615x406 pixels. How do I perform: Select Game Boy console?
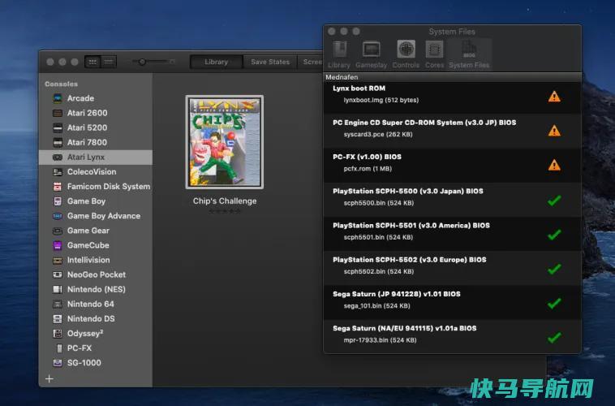pyautogui.click(x=95, y=201)
